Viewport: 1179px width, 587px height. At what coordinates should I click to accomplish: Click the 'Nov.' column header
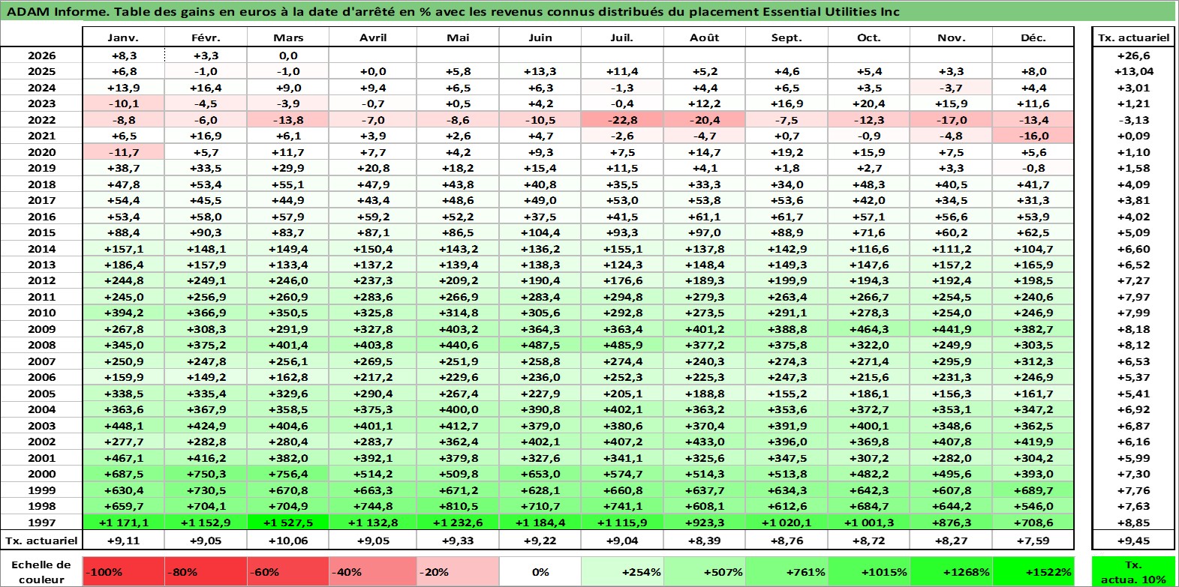click(951, 37)
